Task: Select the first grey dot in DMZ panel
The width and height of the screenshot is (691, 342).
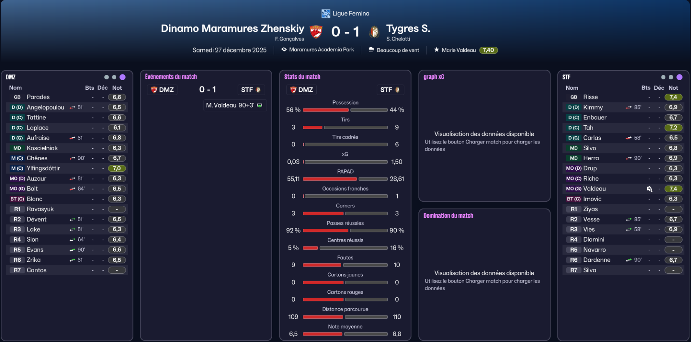Action: coord(106,77)
